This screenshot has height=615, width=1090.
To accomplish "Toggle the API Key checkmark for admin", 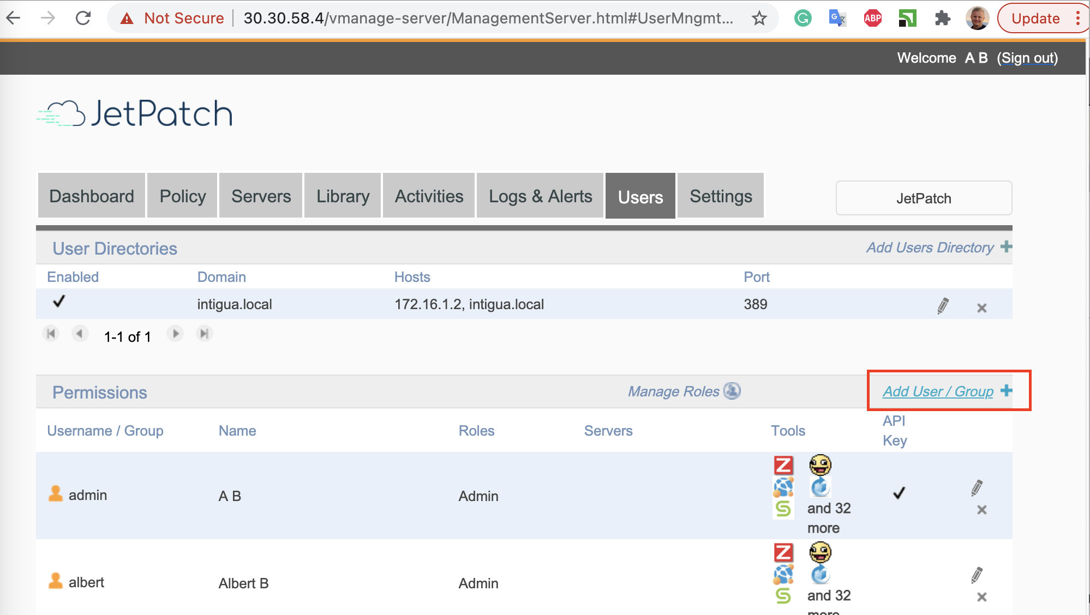I will click(899, 493).
